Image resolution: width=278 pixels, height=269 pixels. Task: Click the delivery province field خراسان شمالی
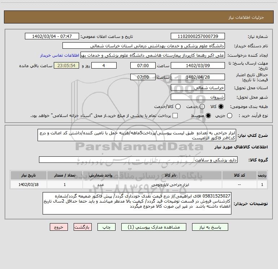198,88
